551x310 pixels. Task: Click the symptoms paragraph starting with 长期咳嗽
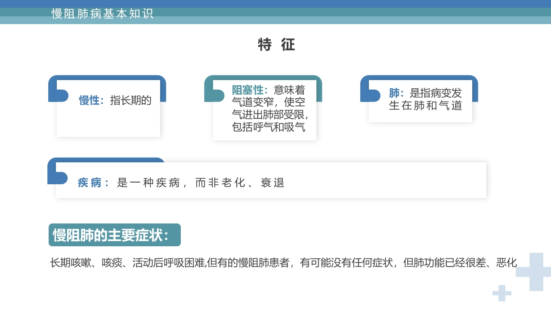tap(283, 263)
